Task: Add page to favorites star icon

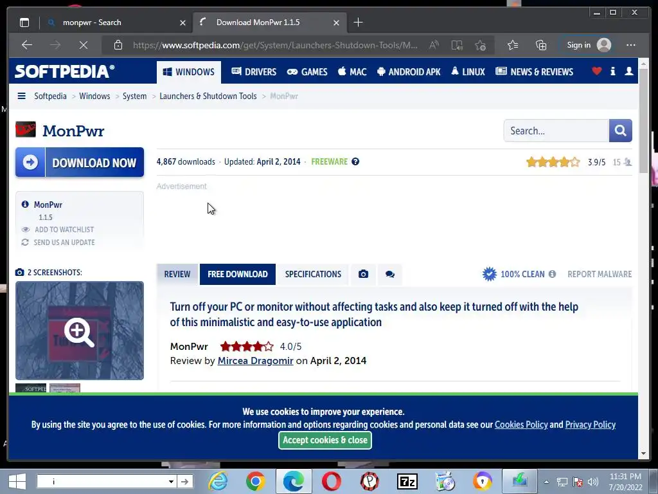Action: point(481,45)
